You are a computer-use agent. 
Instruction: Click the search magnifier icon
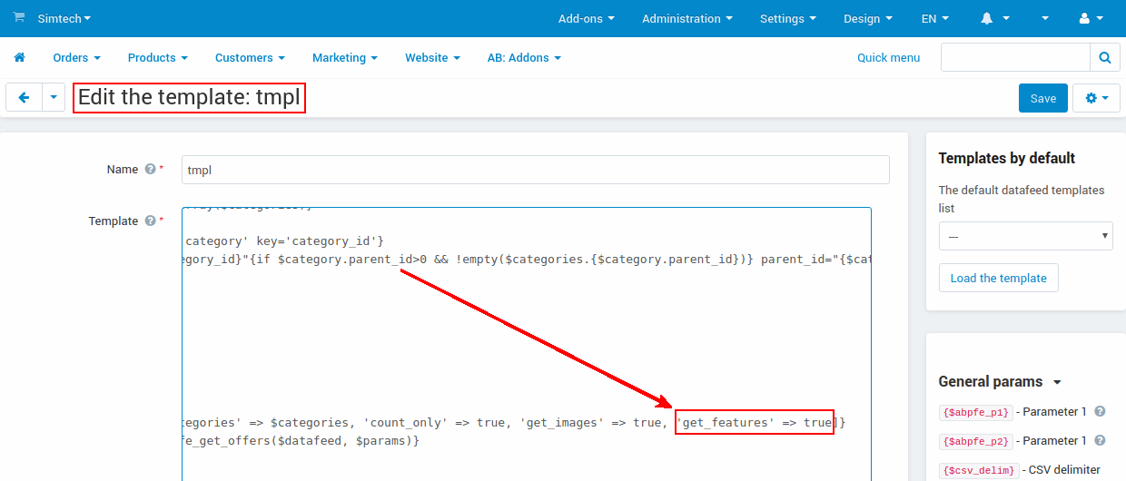pos(1104,57)
